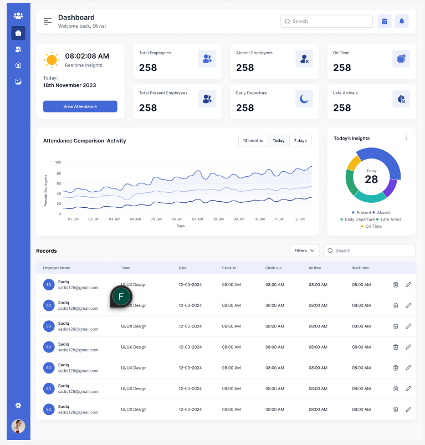Screen dimensions: 425x445
Task: Open Today's Insights three-dot menu
Action: click(x=406, y=138)
